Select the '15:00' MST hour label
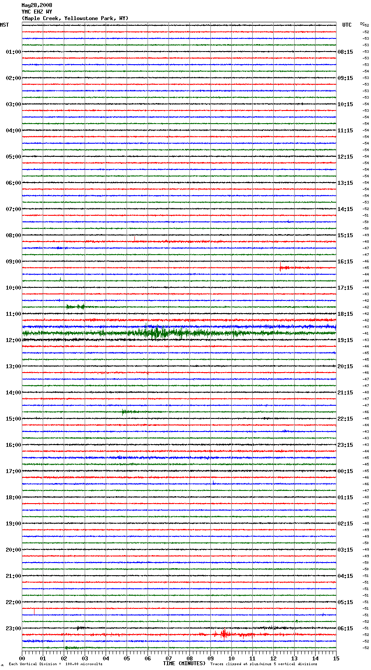Viewport: 371px width, 670px height. pyautogui.click(x=14, y=419)
